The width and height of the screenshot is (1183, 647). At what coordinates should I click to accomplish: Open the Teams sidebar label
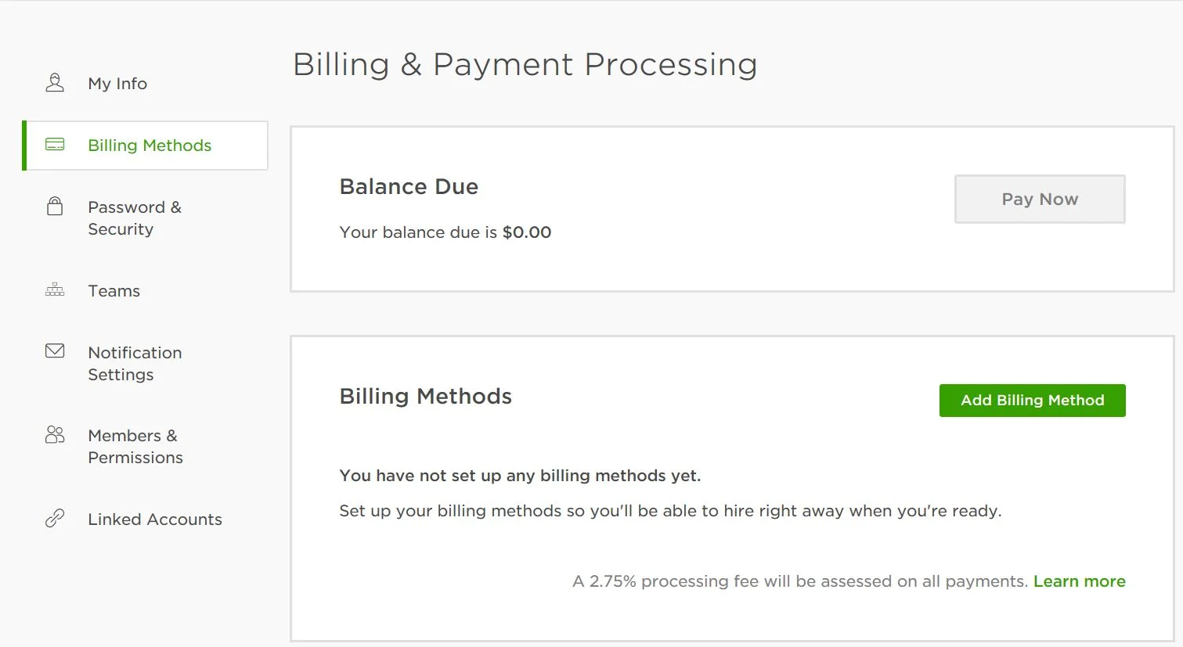(114, 291)
